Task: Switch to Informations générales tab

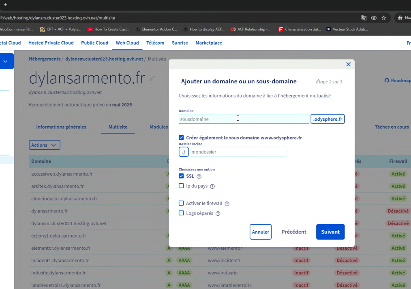Action: 61,127
